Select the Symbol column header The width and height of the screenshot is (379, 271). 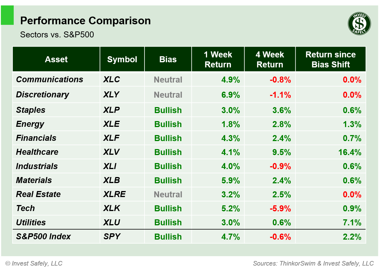click(122, 59)
